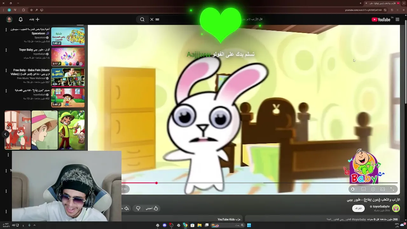
Task: Open options menu for Spacetoon video
Action: [x=6, y=30]
